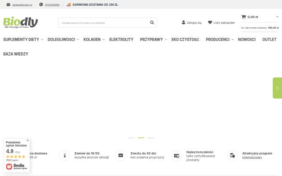Viewport: 282px width, 176px height.
Task: Click 'Atrakcyjny program' text
Action: tap(257, 154)
